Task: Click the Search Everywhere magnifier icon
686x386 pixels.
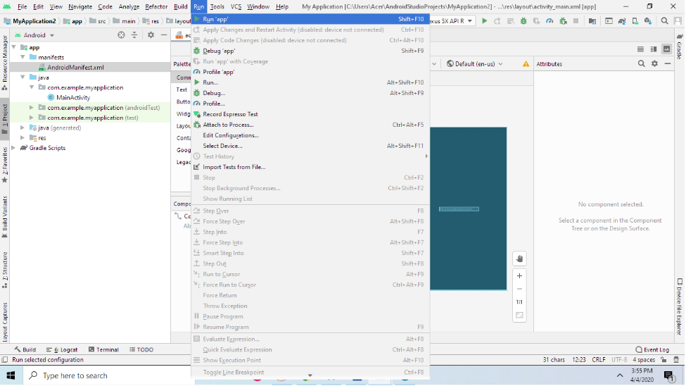Action: (665, 21)
